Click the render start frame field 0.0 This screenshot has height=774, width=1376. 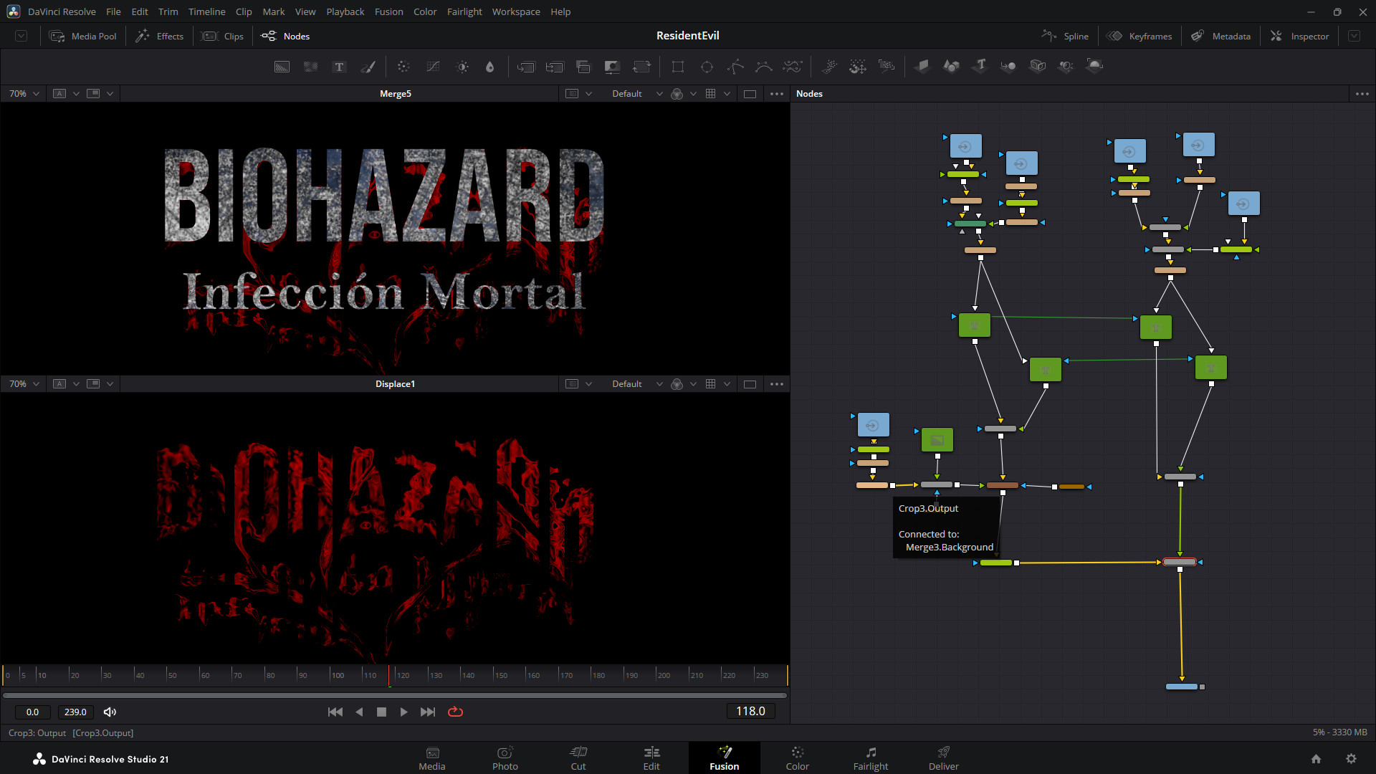pos(32,712)
